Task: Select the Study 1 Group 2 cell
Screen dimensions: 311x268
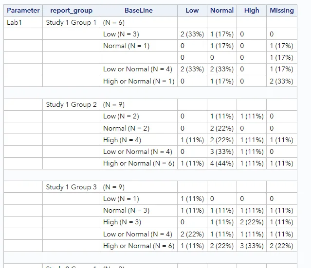Action: pyautogui.click(x=71, y=104)
